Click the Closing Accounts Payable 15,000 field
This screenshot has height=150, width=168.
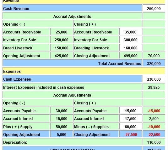pos(131,111)
